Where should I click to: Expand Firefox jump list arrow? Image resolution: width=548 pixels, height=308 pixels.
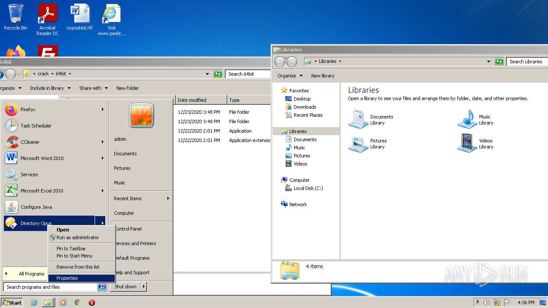pyautogui.click(x=102, y=110)
